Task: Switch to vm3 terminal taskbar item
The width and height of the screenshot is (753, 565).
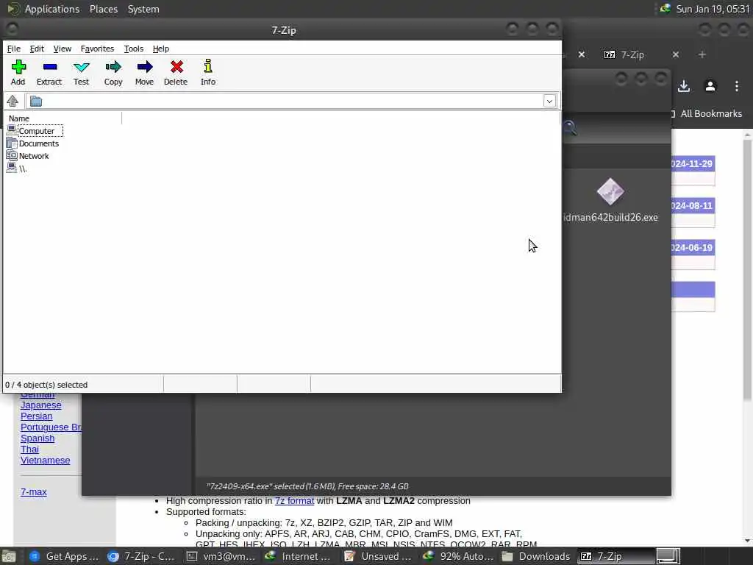Action: (221, 556)
